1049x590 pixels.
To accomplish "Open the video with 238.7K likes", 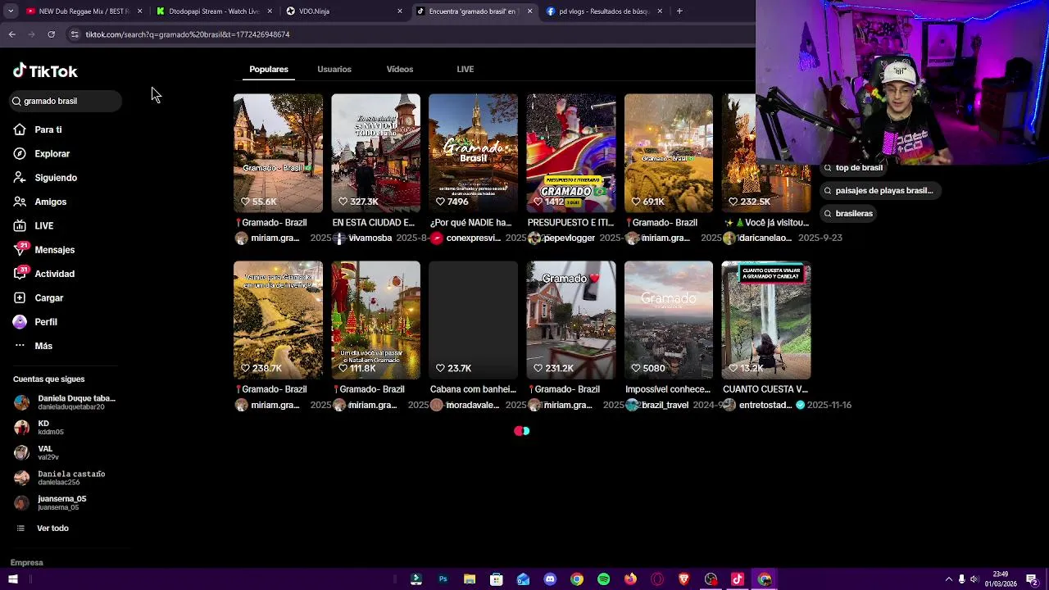I will pyautogui.click(x=278, y=320).
